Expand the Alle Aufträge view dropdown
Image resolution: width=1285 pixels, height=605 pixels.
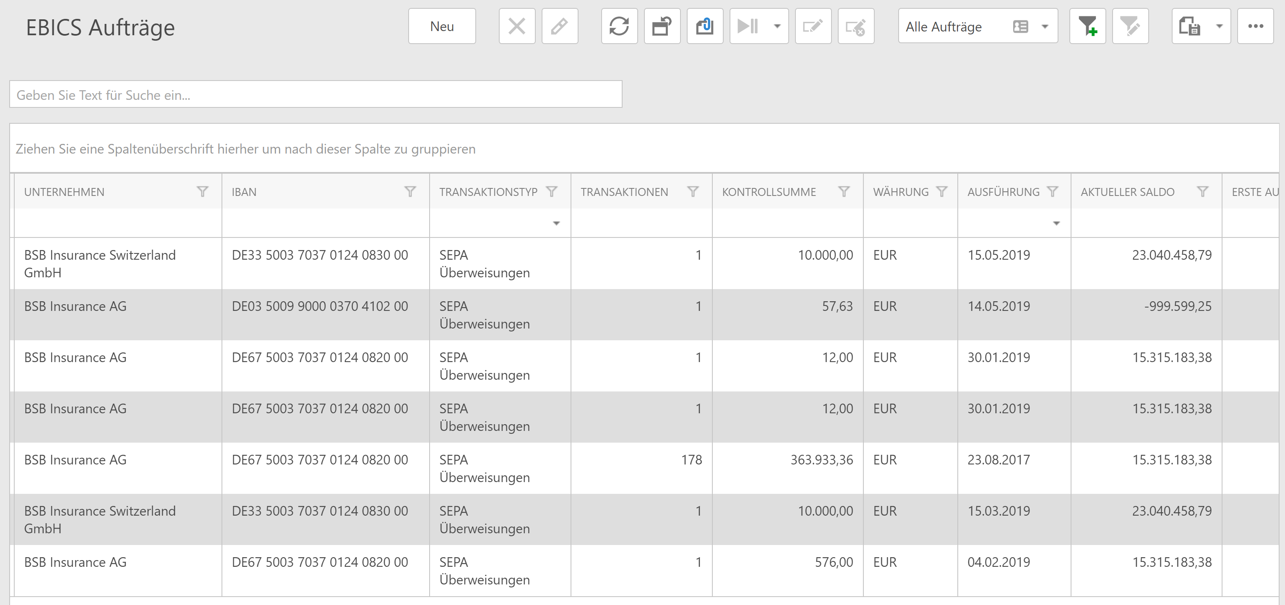(1045, 26)
